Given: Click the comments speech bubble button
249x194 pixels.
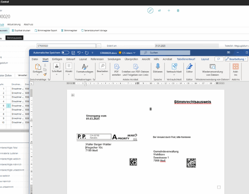Looking at the screenshot, I should coord(219,59).
